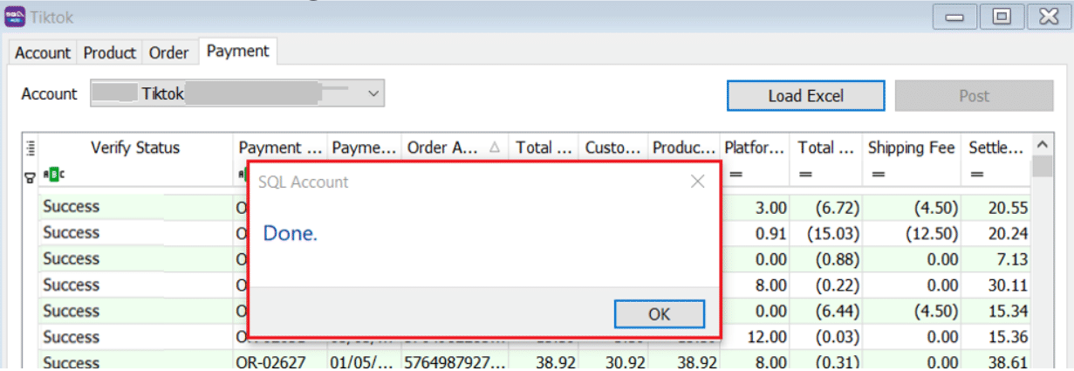The height and width of the screenshot is (371, 1074).
Task: Select the Payment tab
Action: coord(238,52)
